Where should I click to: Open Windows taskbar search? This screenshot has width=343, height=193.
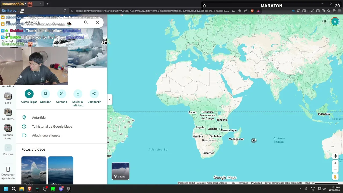click(x=14, y=189)
